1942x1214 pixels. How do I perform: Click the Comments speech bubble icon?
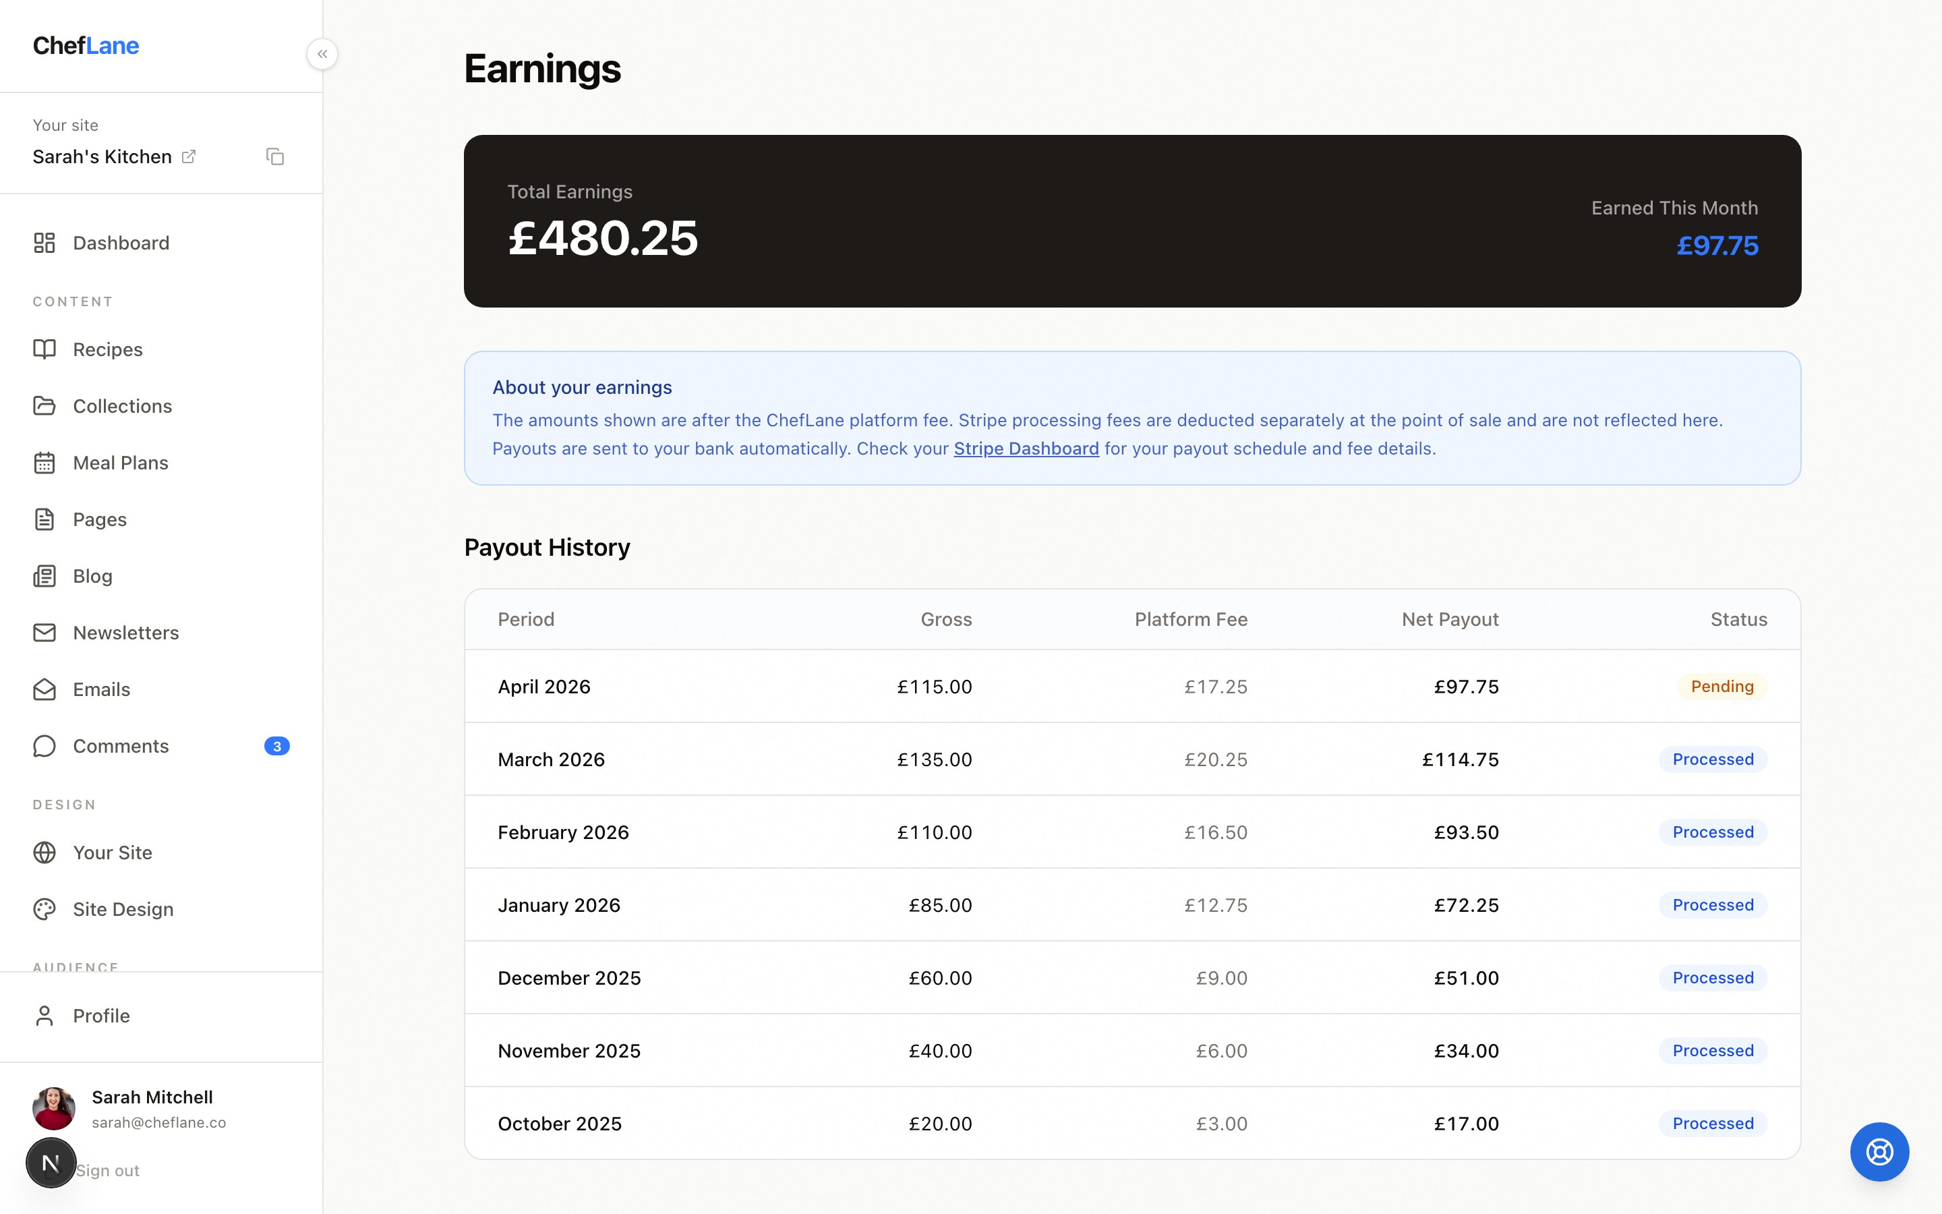pyautogui.click(x=44, y=746)
